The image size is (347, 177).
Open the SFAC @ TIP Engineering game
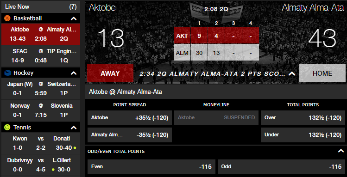(x=41, y=56)
